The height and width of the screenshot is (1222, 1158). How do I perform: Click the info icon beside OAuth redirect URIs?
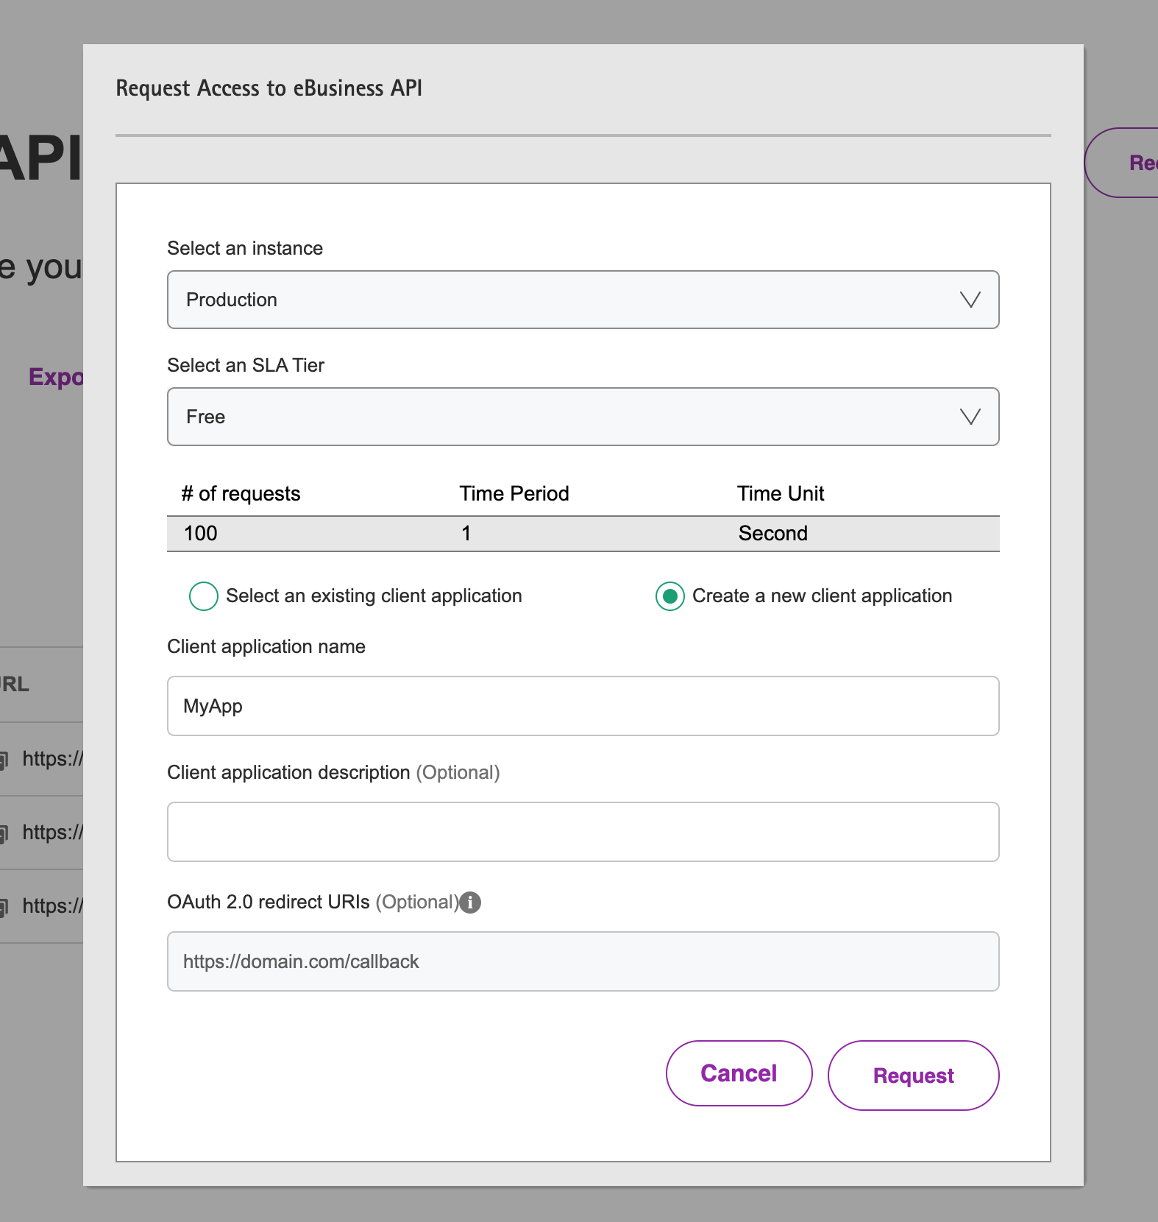470,902
